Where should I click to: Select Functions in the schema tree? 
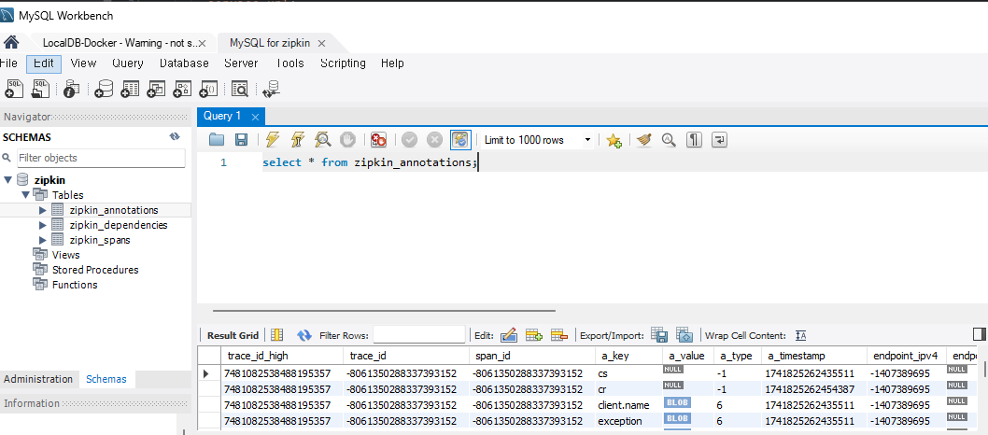[75, 285]
